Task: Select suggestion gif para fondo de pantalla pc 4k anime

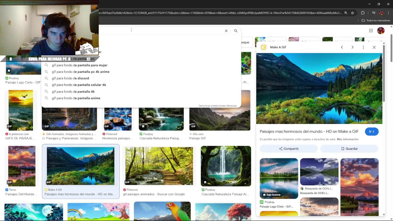Action: click(80, 72)
